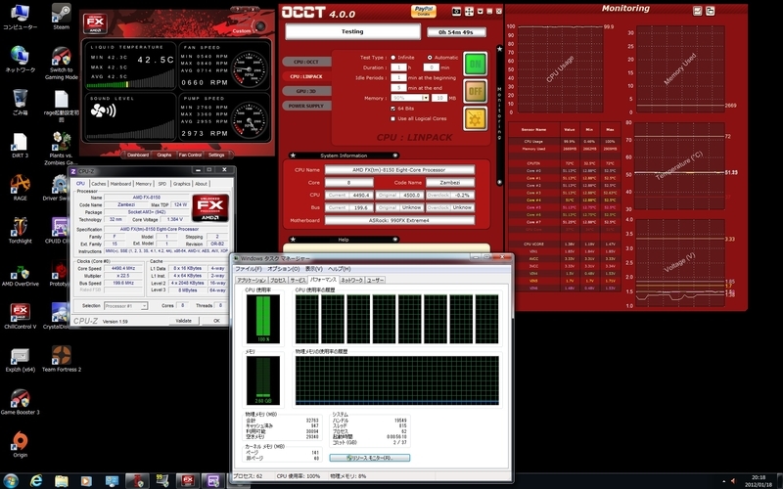Open Settings in ChillControl
The width and height of the screenshot is (783, 489).
click(x=216, y=155)
